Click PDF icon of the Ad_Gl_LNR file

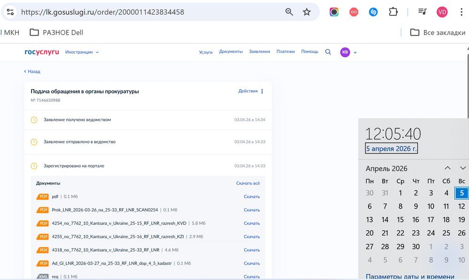43,263
